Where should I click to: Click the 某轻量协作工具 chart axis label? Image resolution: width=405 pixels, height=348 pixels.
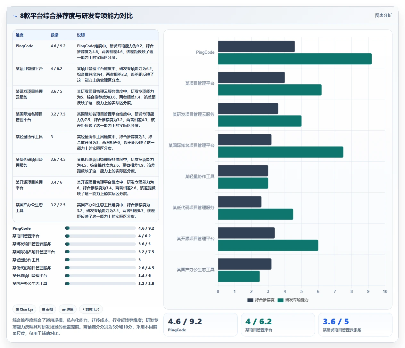pyautogui.click(x=200, y=177)
